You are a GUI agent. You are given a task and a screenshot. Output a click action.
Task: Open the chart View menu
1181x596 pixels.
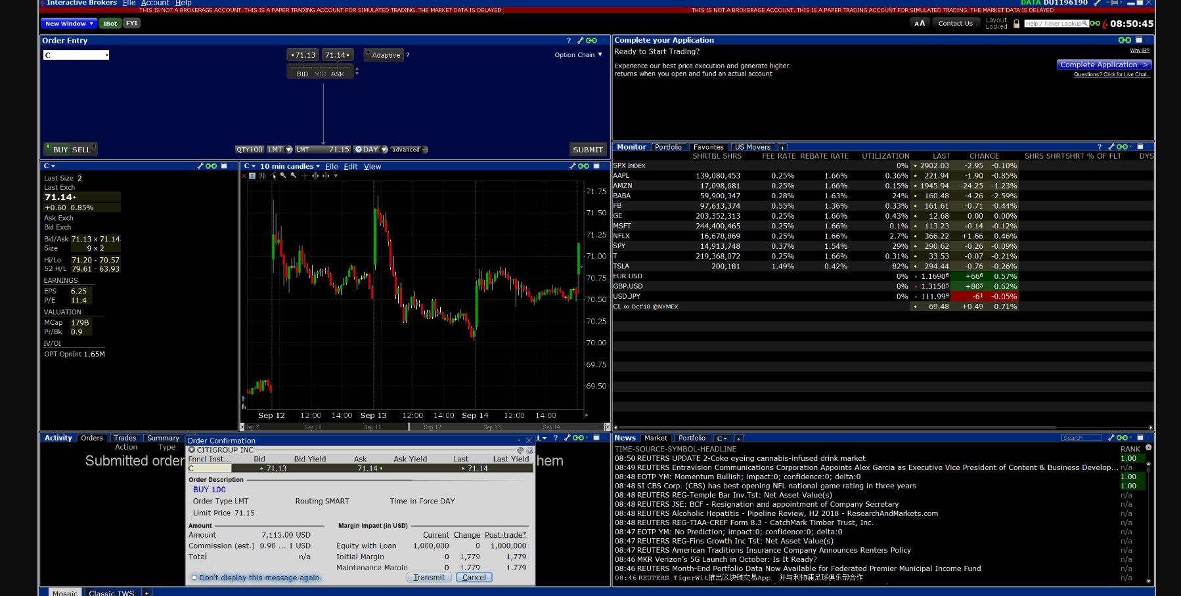pyautogui.click(x=372, y=167)
